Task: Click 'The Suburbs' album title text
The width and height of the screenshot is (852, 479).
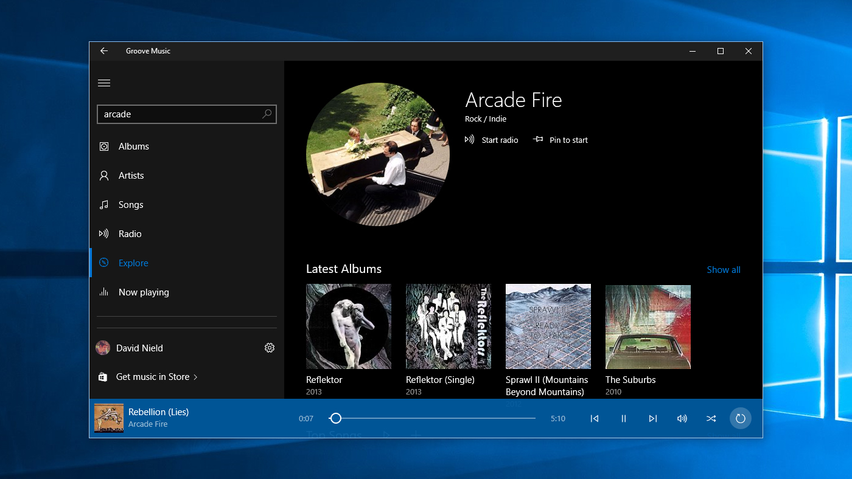Action: click(630, 379)
